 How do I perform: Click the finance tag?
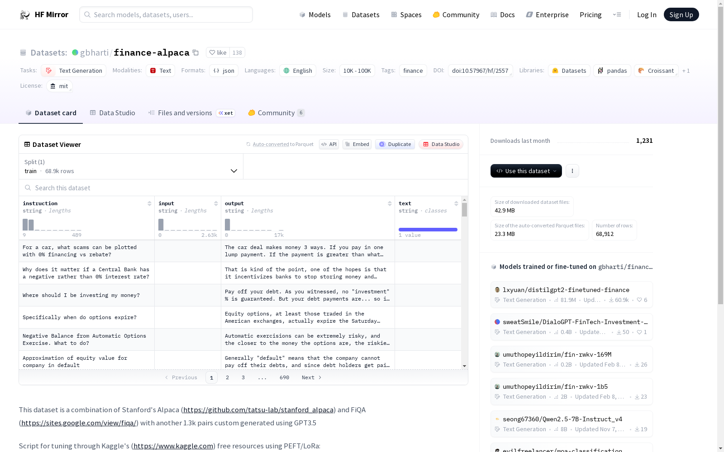(413, 71)
